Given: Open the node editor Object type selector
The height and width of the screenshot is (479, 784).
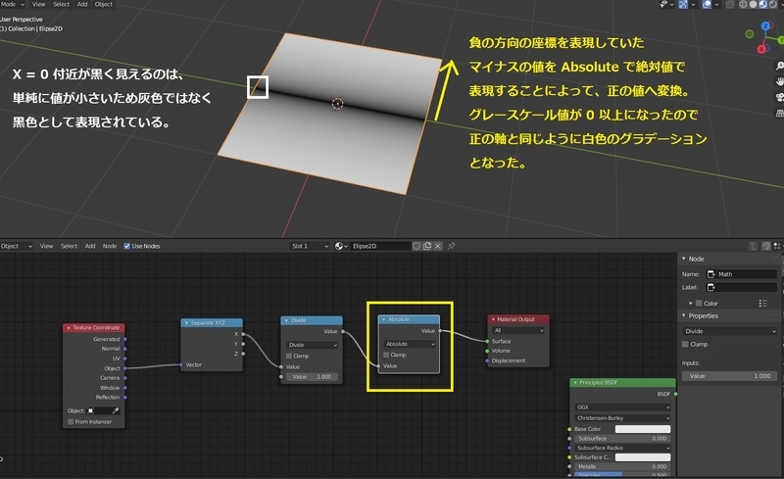Looking at the screenshot, I should pos(17,246).
